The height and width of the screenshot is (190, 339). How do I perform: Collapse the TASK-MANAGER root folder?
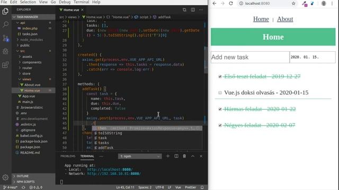(33, 17)
